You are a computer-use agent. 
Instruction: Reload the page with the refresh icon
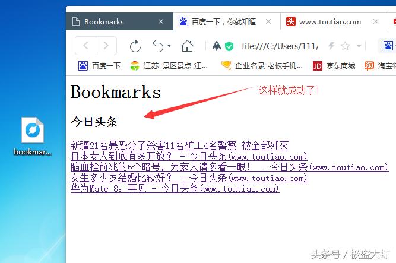pyautogui.click(x=135, y=46)
